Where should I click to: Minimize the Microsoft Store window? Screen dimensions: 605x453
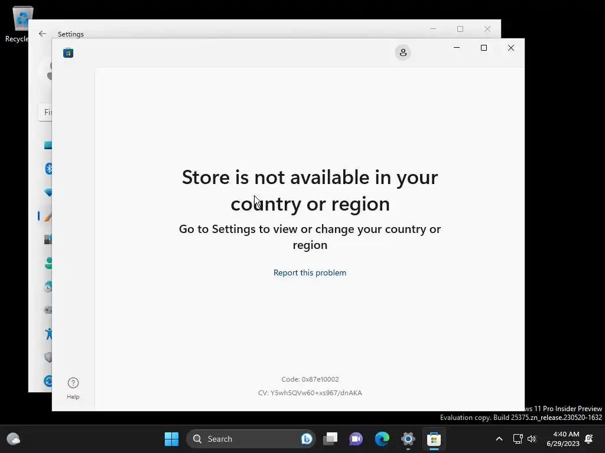[x=457, y=48]
